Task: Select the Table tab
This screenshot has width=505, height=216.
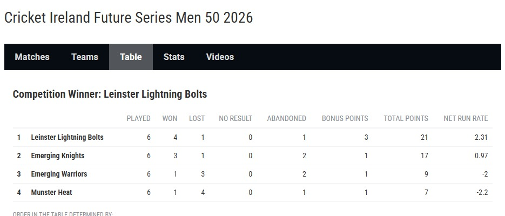Action: coord(131,57)
